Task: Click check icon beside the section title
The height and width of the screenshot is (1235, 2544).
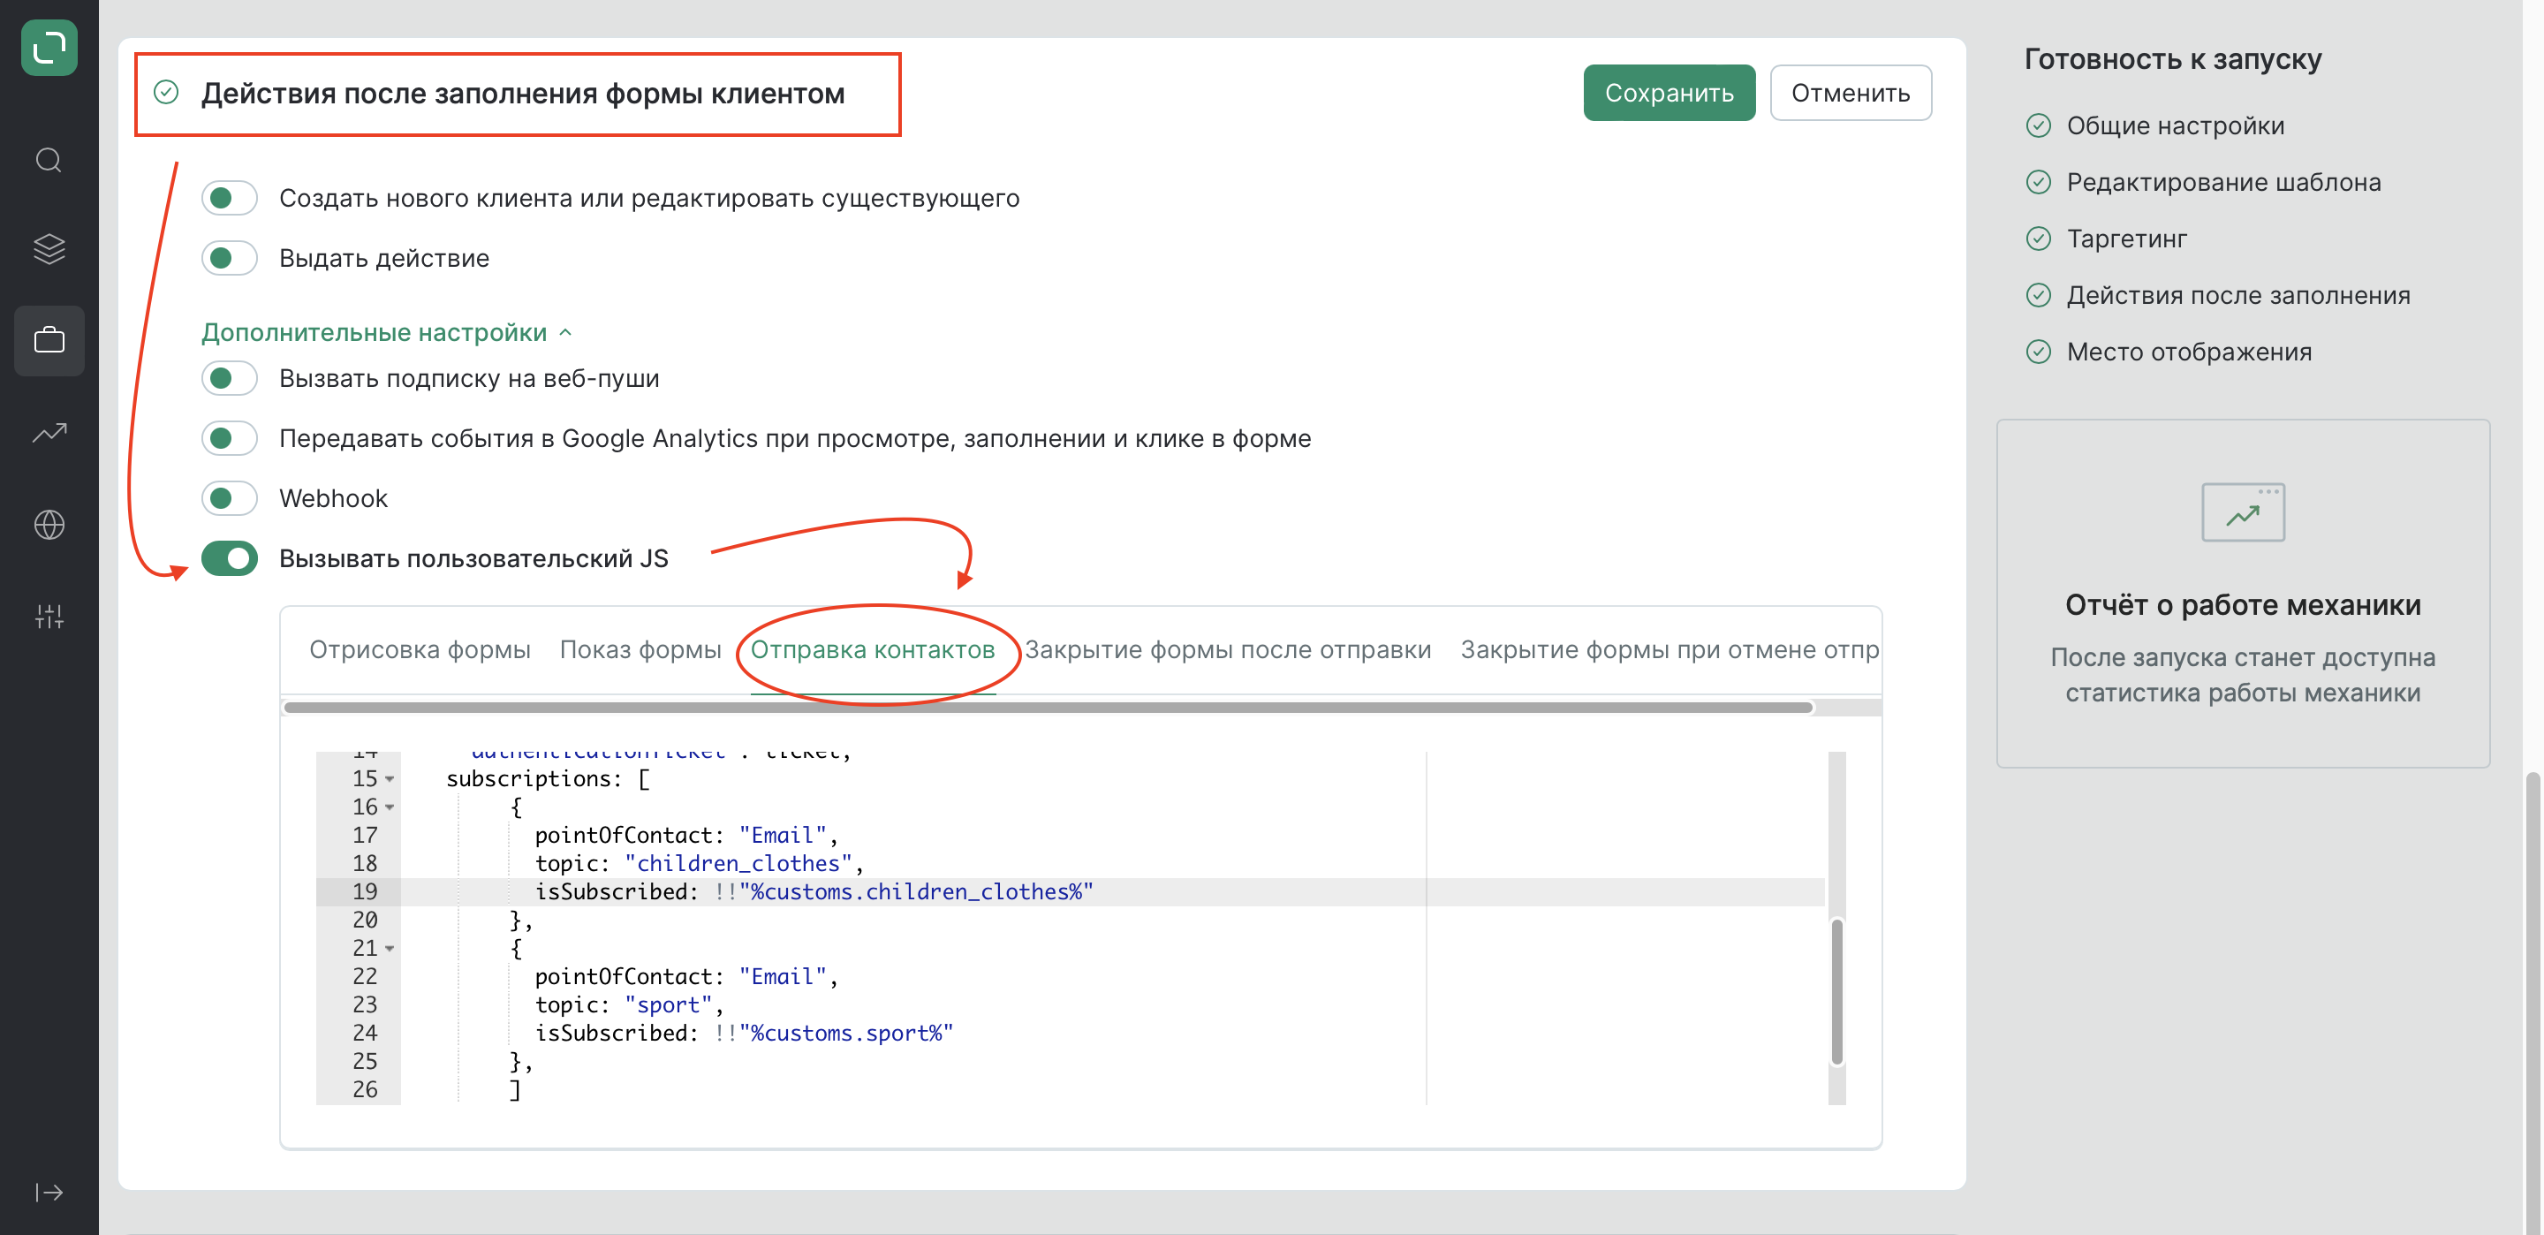Action: coord(166,93)
